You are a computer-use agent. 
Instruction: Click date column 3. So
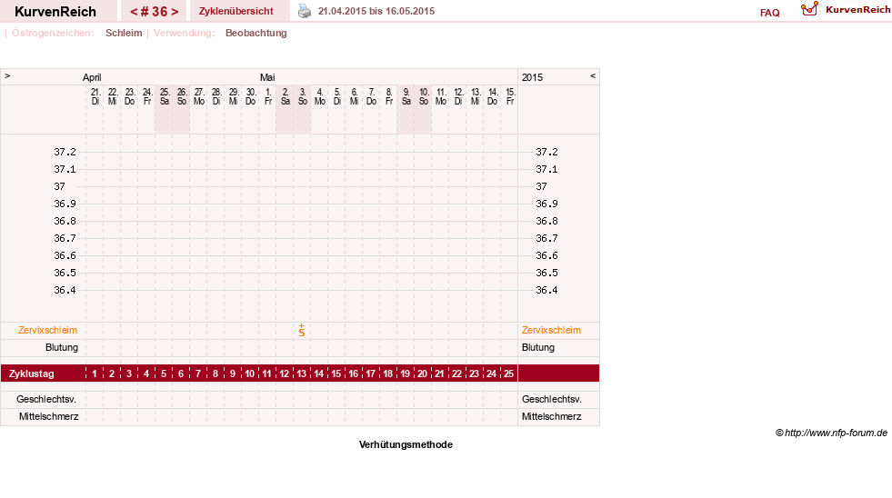click(303, 96)
